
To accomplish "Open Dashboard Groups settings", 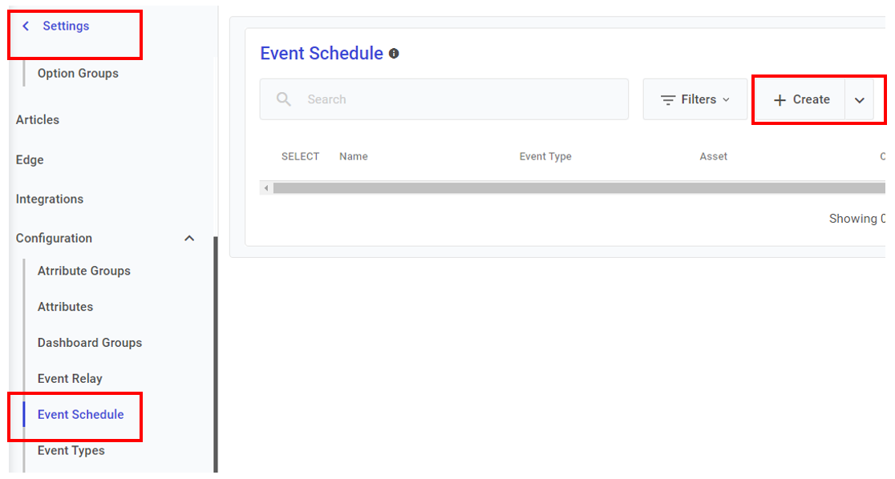I will pyautogui.click(x=90, y=343).
